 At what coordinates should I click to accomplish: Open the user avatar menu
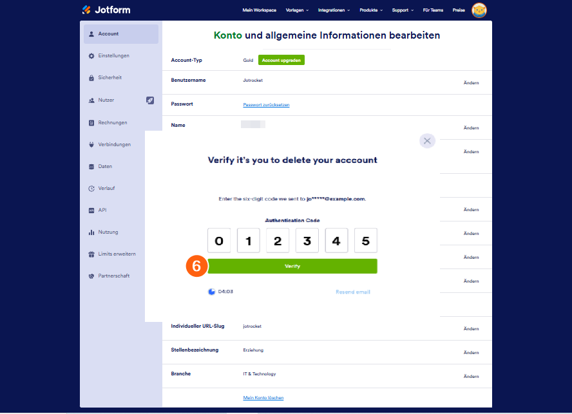click(x=479, y=10)
